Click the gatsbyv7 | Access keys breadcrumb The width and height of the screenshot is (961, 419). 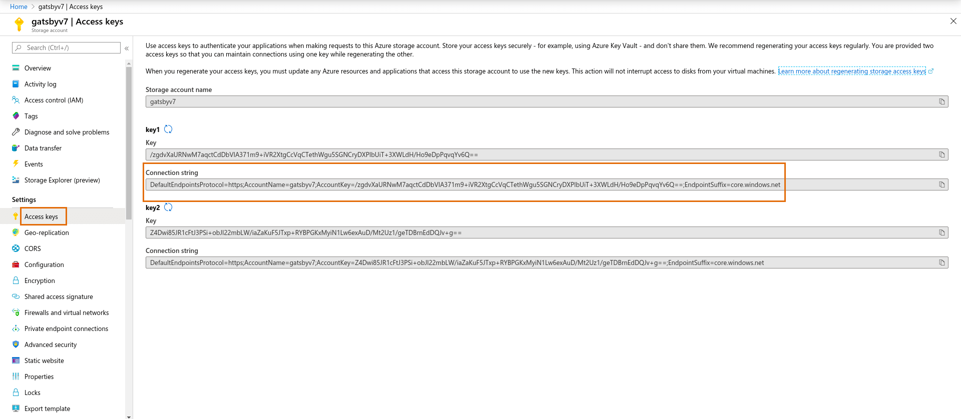tap(71, 6)
